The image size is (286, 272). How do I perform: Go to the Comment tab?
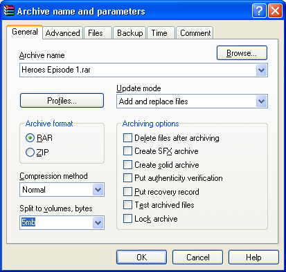tap(195, 33)
